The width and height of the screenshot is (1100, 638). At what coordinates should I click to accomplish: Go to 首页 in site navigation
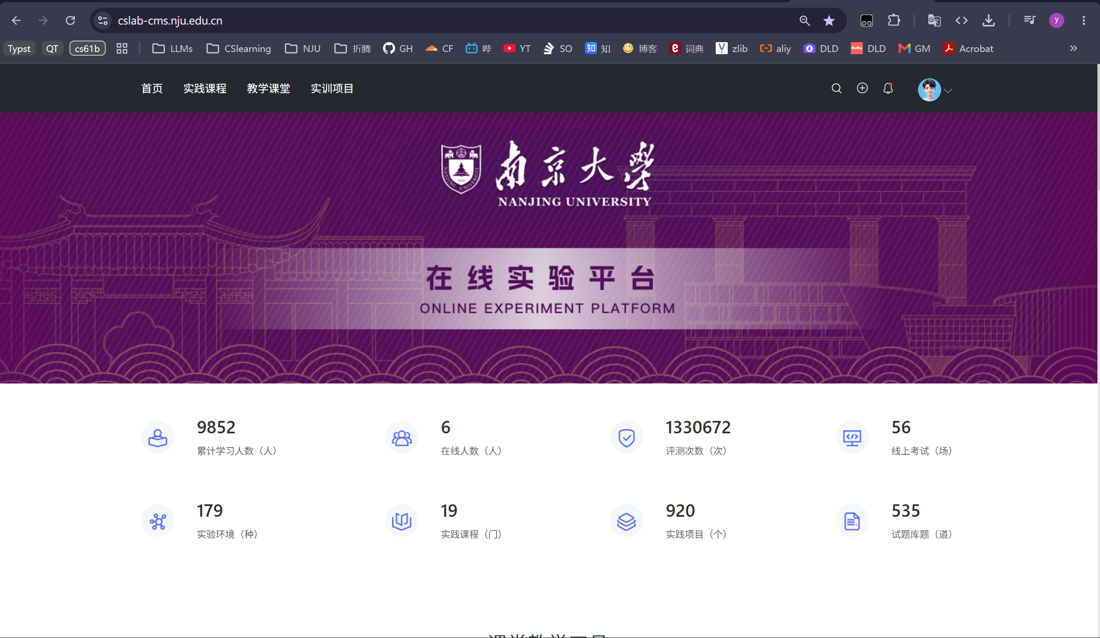[x=152, y=89]
